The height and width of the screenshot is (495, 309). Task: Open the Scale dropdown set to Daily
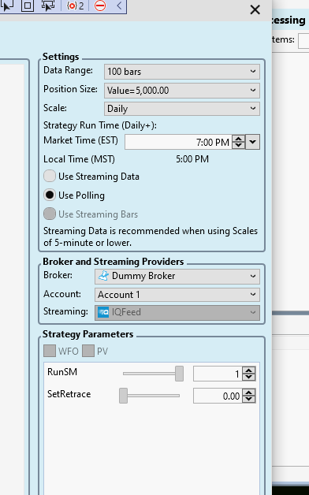tap(182, 109)
